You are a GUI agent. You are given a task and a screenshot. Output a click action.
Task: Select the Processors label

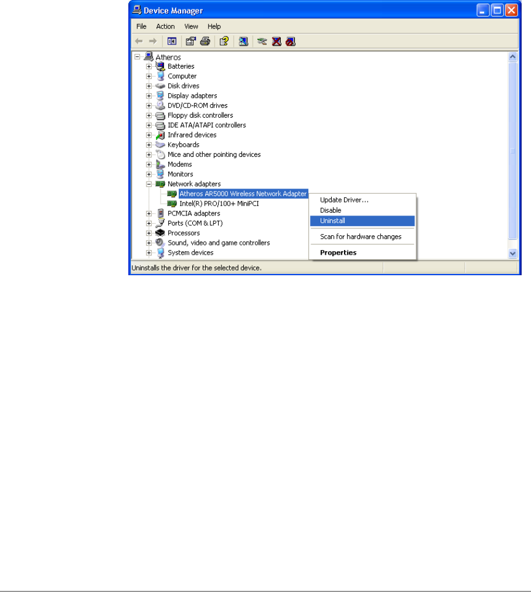(183, 233)
